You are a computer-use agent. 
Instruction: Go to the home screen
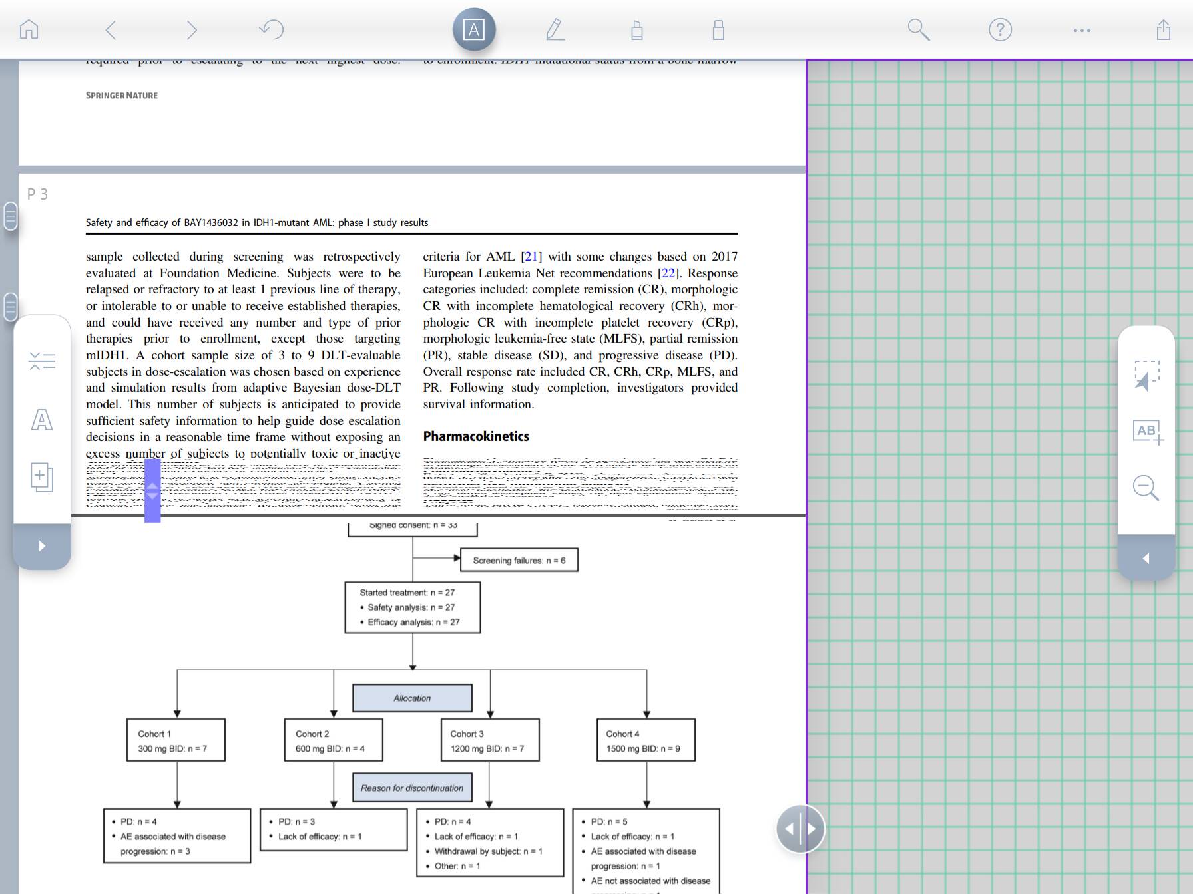(29, 30)
